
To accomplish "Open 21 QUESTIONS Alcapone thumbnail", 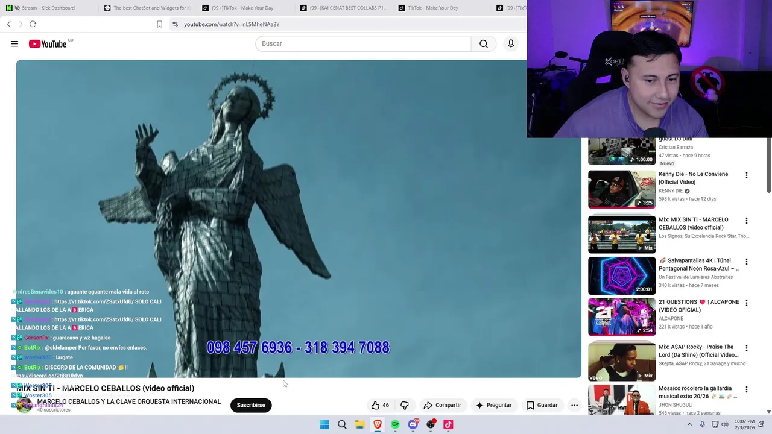I will pyautogui.click(x=622, y=316).
